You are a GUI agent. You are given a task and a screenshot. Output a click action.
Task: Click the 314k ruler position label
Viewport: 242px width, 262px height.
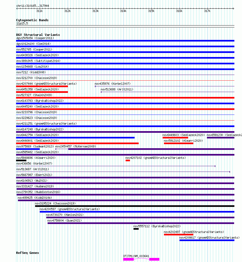pyautogui.click(x=123, y=11)
